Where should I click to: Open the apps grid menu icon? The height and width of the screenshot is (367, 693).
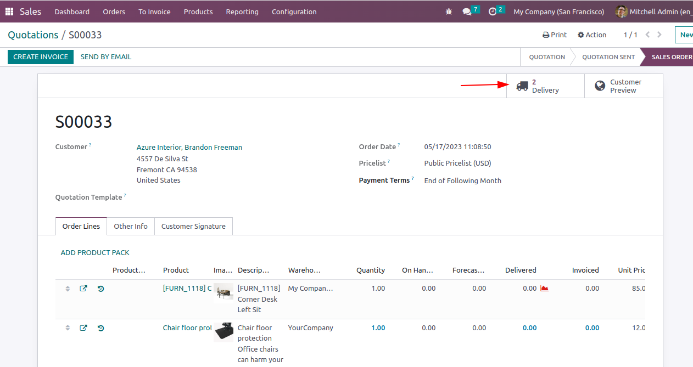[9, 12]
